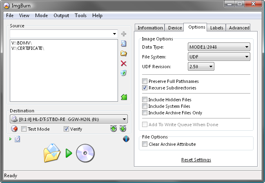Open the Help menu
This screenshot has width=265, height=183.
point(97,16)
